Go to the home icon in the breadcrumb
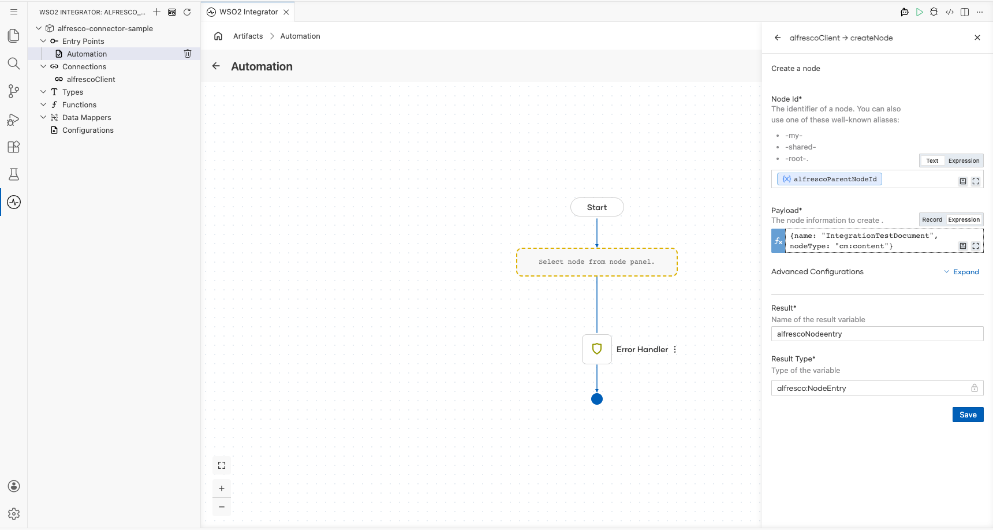 click(x=218, y=36)
